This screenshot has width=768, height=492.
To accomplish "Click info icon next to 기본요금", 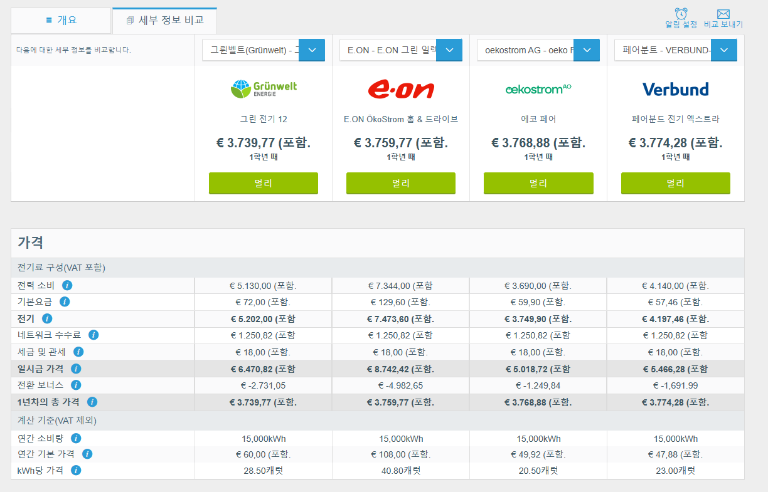I will tap(64, 301).
